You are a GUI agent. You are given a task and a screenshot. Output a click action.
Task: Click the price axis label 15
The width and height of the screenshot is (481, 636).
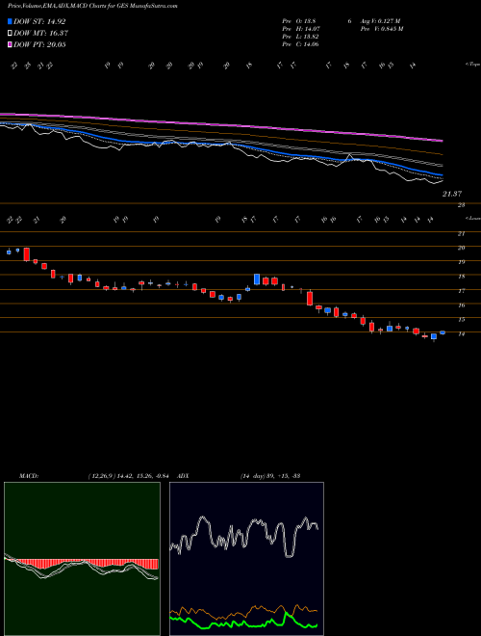click(461, 320)
